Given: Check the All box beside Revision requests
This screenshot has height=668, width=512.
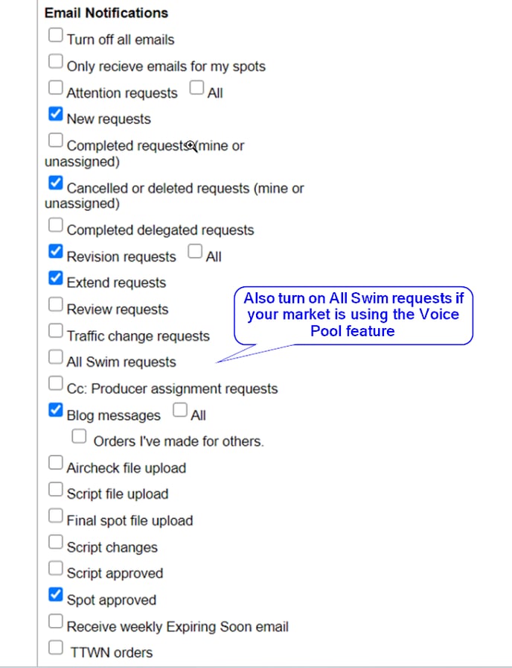Looking at the screenshot, I should pos(195,251).
